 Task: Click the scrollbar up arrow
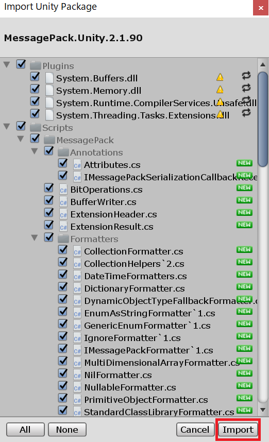pyautogui.click(x=263, y=64)
